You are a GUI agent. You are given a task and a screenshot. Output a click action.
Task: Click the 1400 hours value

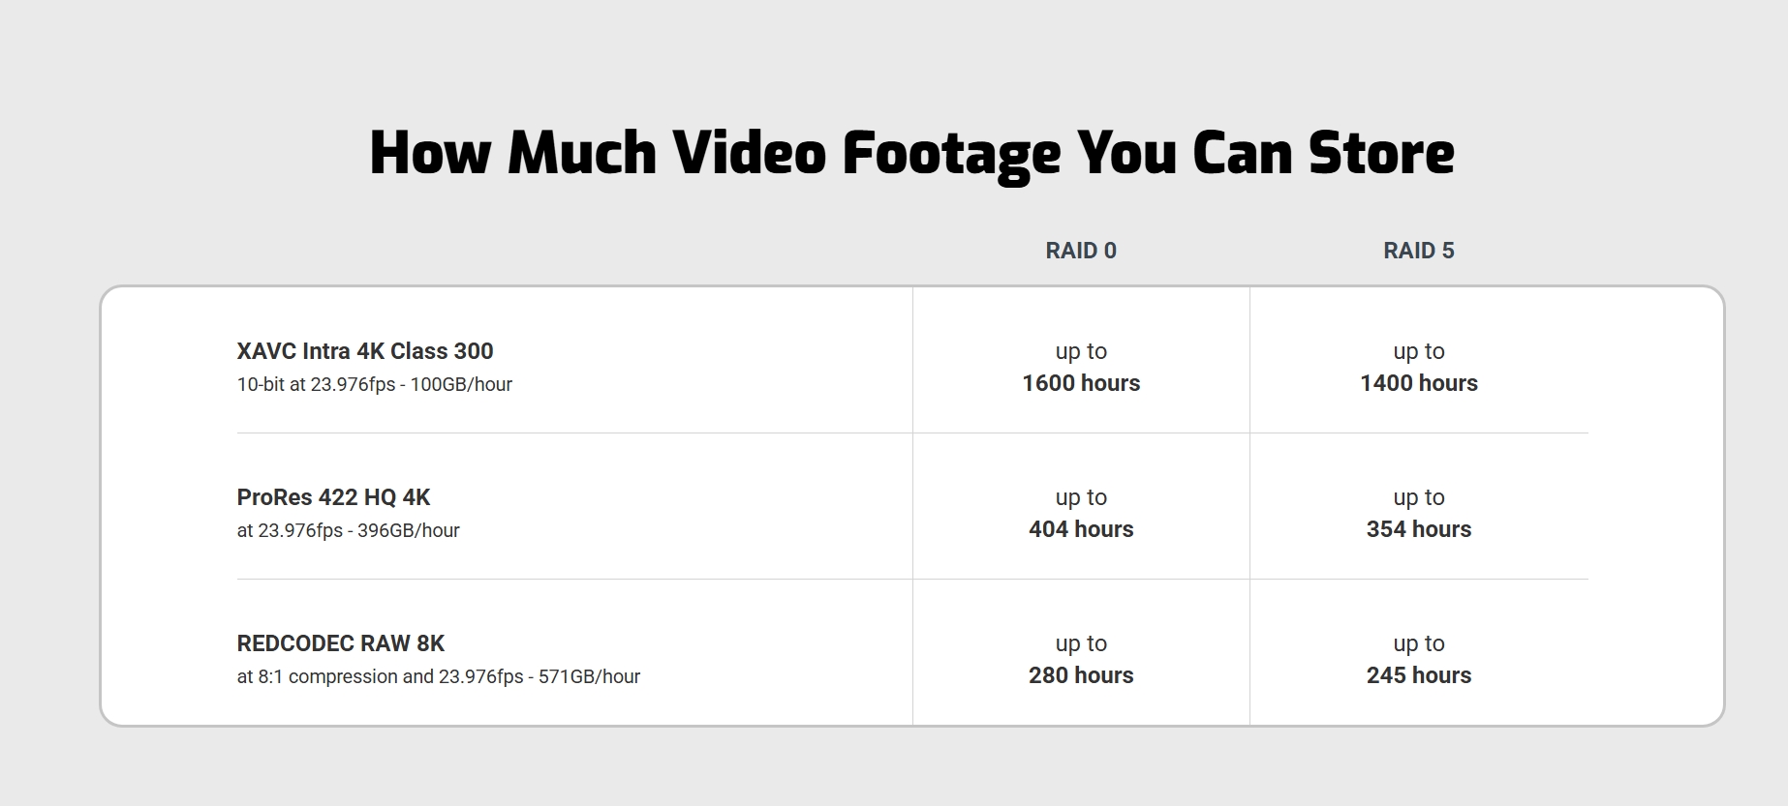pos(1418,383)
